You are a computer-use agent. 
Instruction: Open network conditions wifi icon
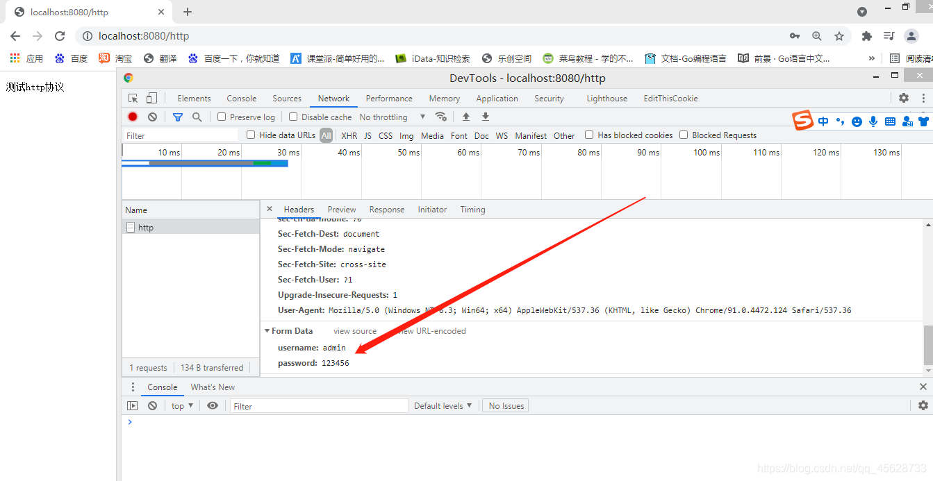point(440,117)
